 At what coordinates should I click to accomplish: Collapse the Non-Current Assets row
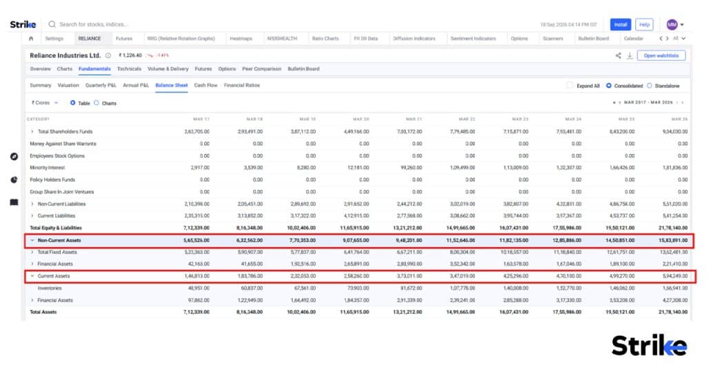pos(32,241)
